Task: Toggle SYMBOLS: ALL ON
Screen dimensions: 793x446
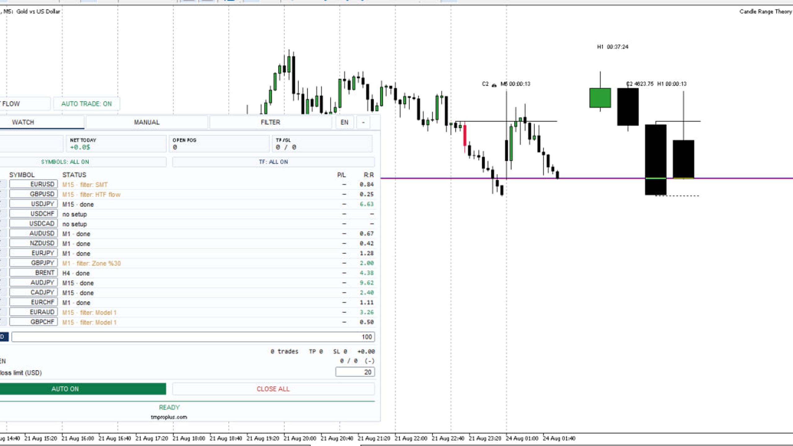Action: [x=83, y=162]
